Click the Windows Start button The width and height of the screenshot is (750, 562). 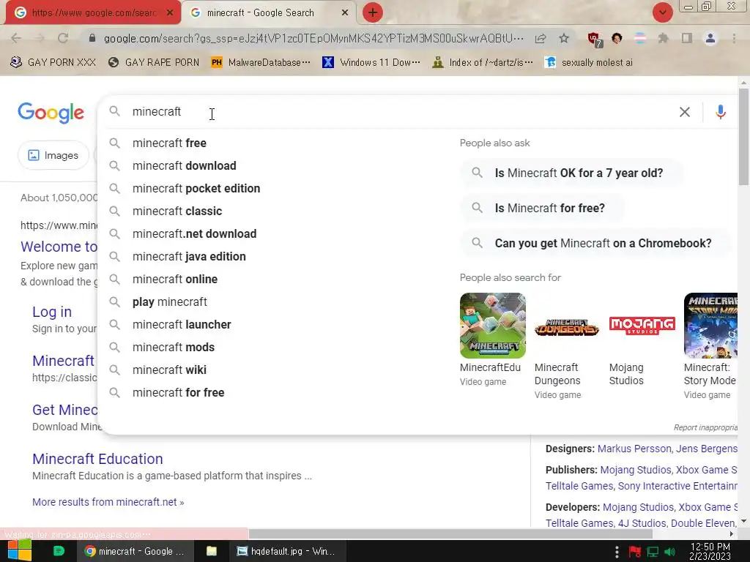20,550
